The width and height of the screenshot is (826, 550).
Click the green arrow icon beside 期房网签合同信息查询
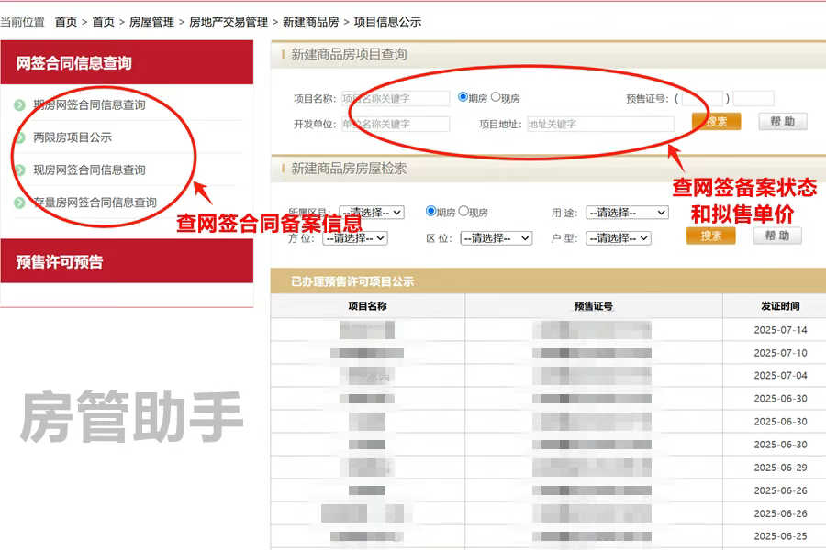pyautogui.click(x=19, y=103)
